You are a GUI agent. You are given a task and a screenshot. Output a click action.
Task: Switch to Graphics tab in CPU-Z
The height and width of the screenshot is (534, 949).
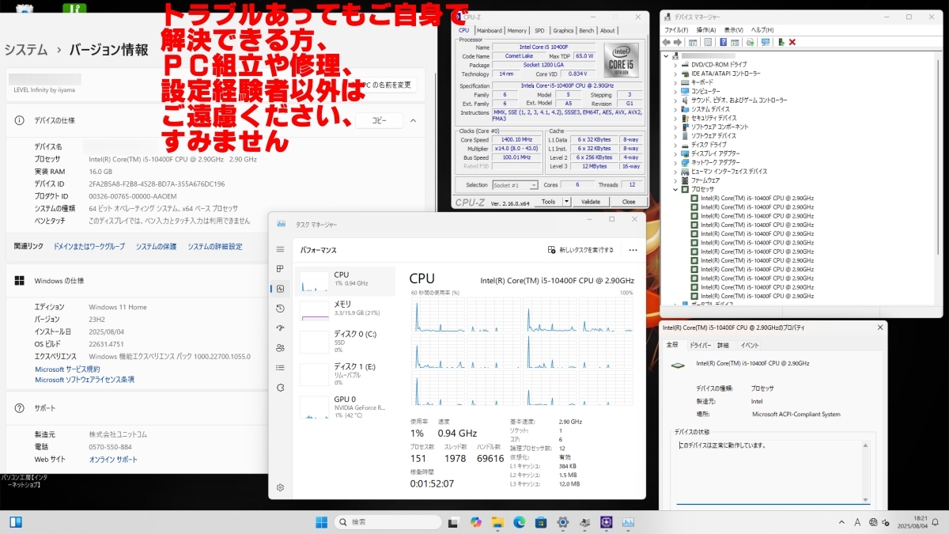pos(563,30)
